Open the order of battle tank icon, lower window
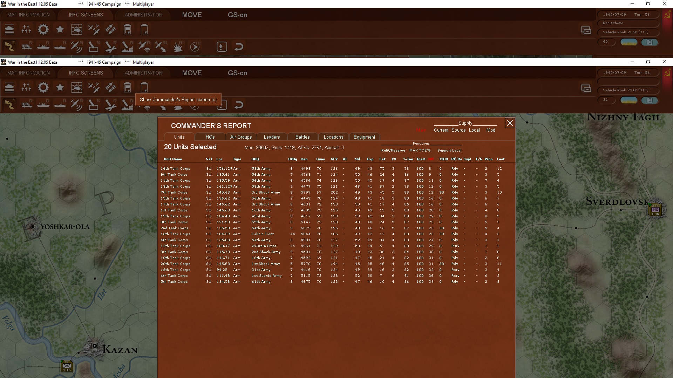Viewport: 673px width, 378px height. [x=9, y=87]
